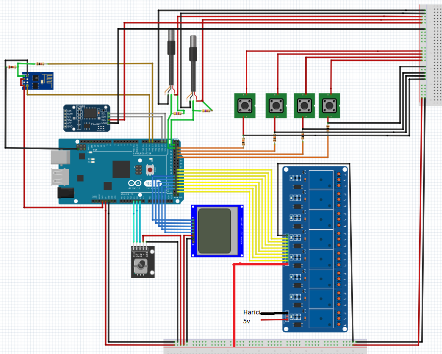Screen dimensions: 442x354
Task: Select the 'Harici 5v' text label
Action: pyautogui.click(x=252, y=316)
